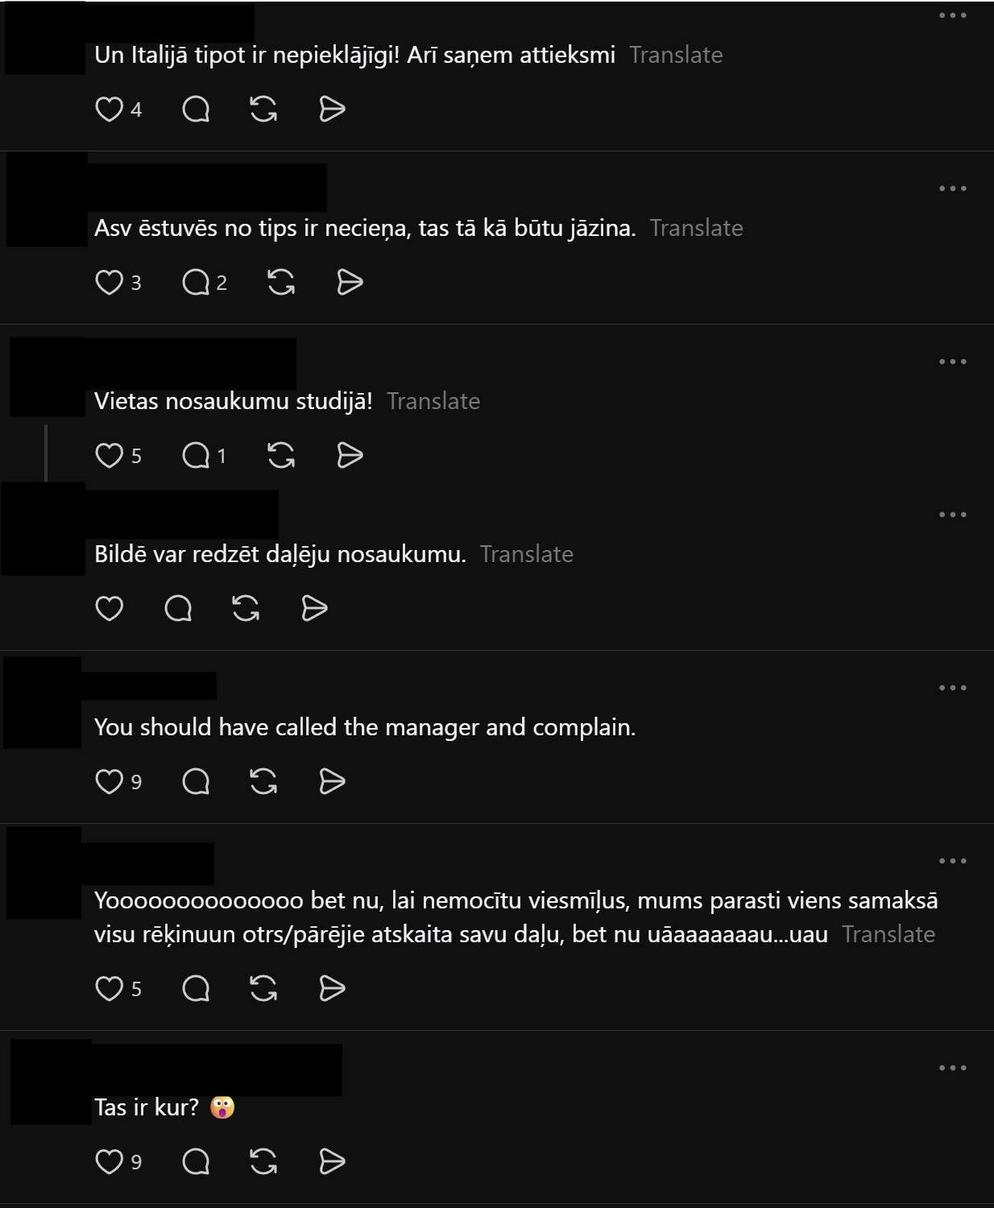This screenshot has width=994, height=1208.
Task: Like the 'Vietas nosaukumu studijā!' comment
Action: [110, 455]
